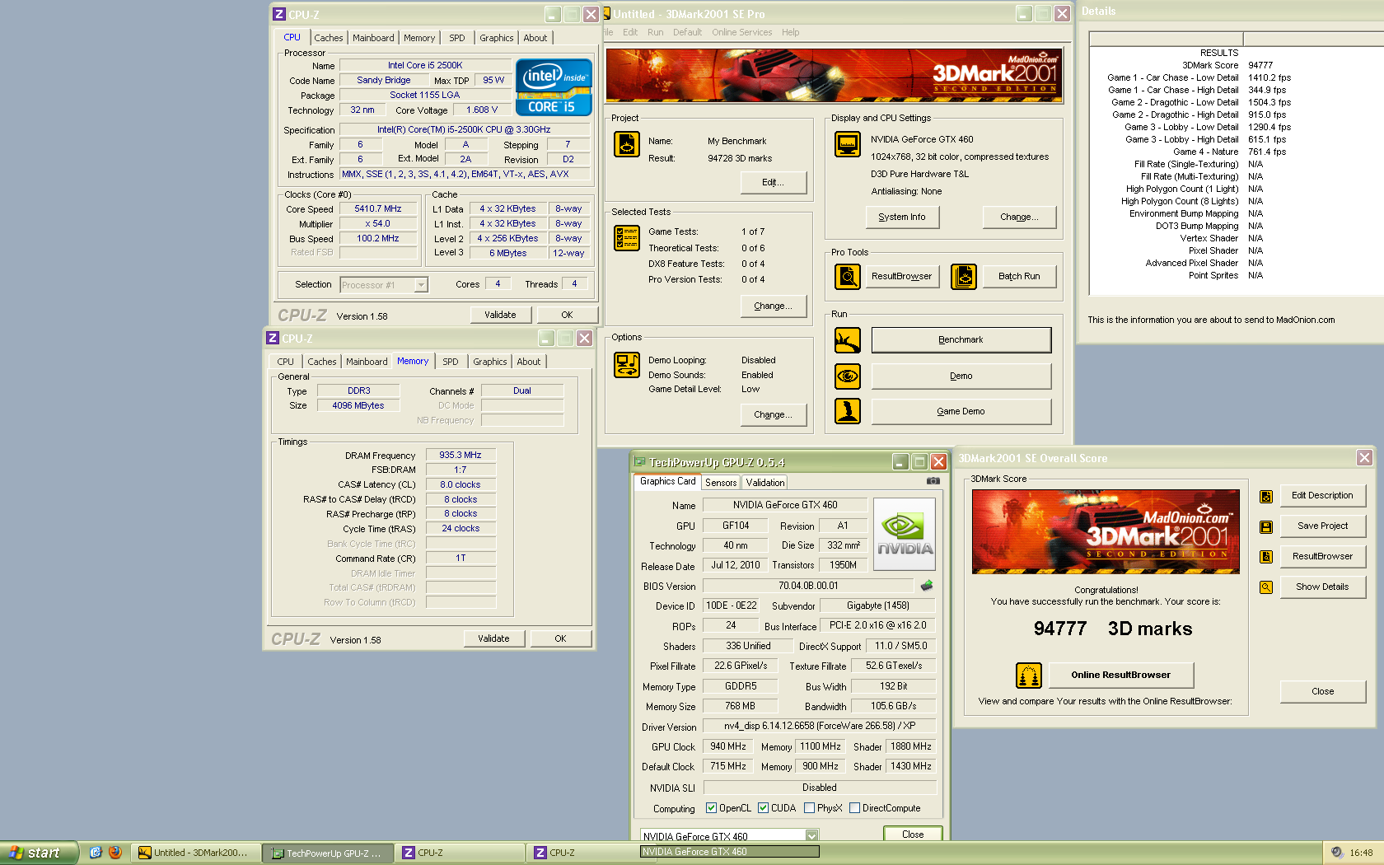Click the NVIDIA logo in GPU-Z

pyautogui.click(x=905, y=534)
